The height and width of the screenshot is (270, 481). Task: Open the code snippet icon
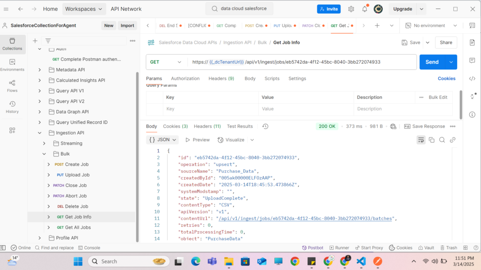(472, 79)
